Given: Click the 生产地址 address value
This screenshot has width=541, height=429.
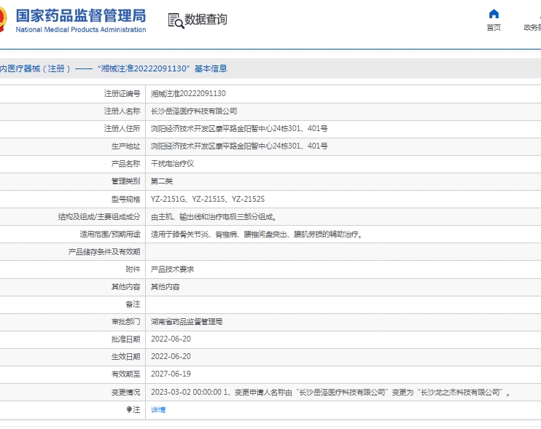Looking at the screenshot, I should tap(239, 146).
